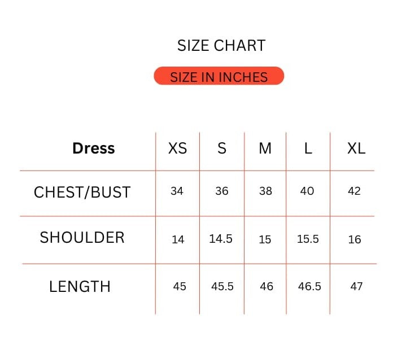Click the L shoulder value 15.5
Screen dimensions: 393x341
click(x=308, y=239)
